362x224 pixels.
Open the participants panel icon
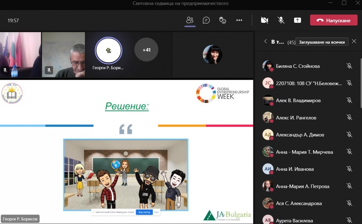[x=189, y=20]
